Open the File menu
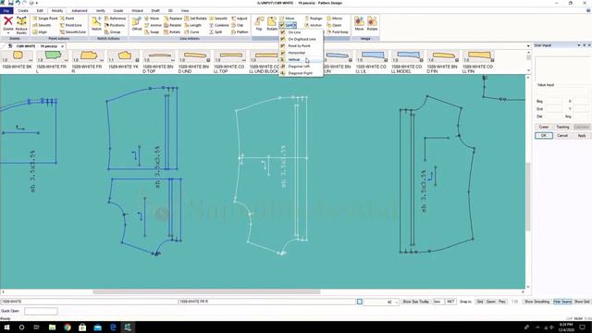 tap(6, 10)
